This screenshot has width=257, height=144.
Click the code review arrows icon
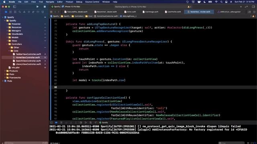tap(246, 7)
